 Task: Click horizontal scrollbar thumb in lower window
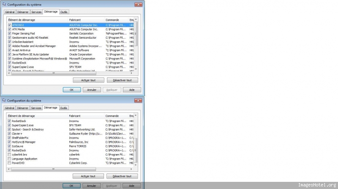point(54,169)
